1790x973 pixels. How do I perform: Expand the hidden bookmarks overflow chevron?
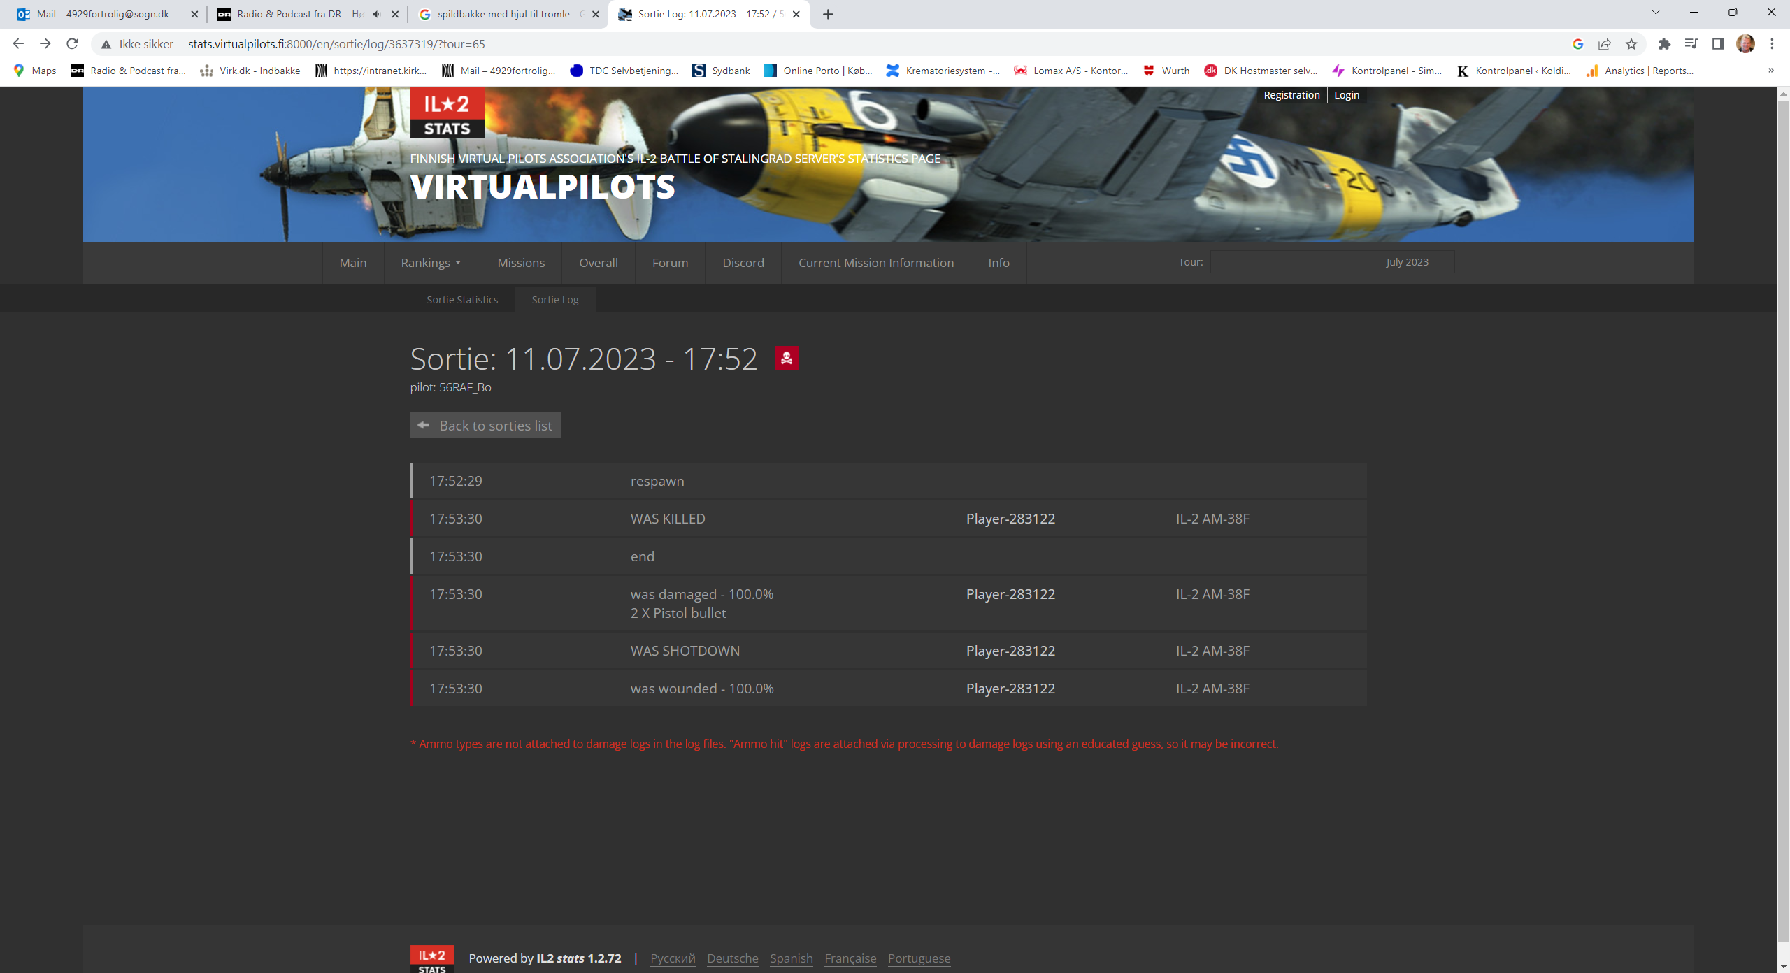click(x=1770, y=71)
